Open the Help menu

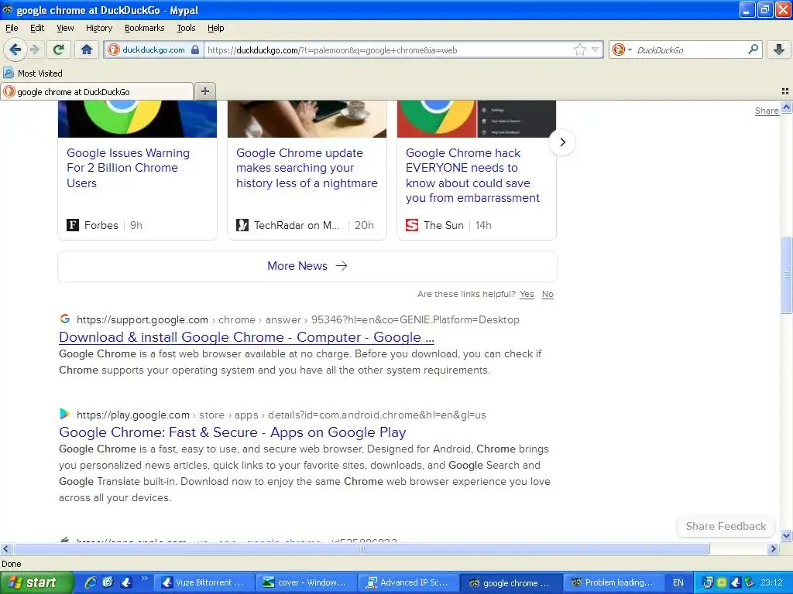click(x=215, y=28)
